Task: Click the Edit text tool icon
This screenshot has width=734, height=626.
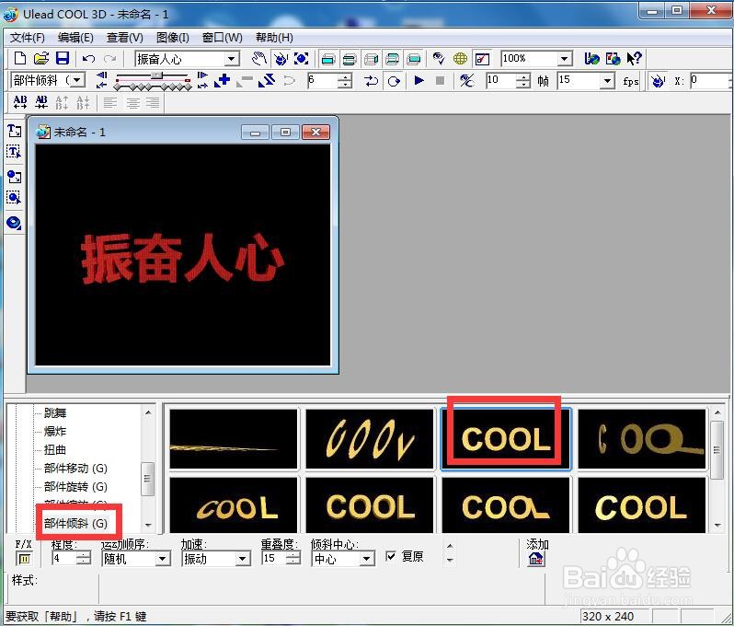Action: point(14,152)
